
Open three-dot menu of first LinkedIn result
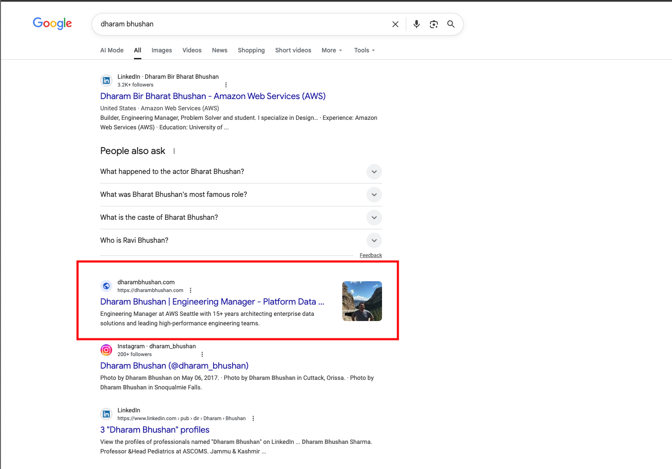pyautogui.click(x=226, y=85)
